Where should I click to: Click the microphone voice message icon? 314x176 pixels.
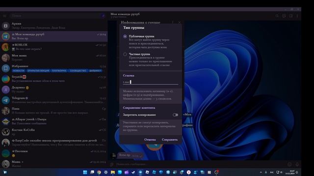(x=297, y=164)
